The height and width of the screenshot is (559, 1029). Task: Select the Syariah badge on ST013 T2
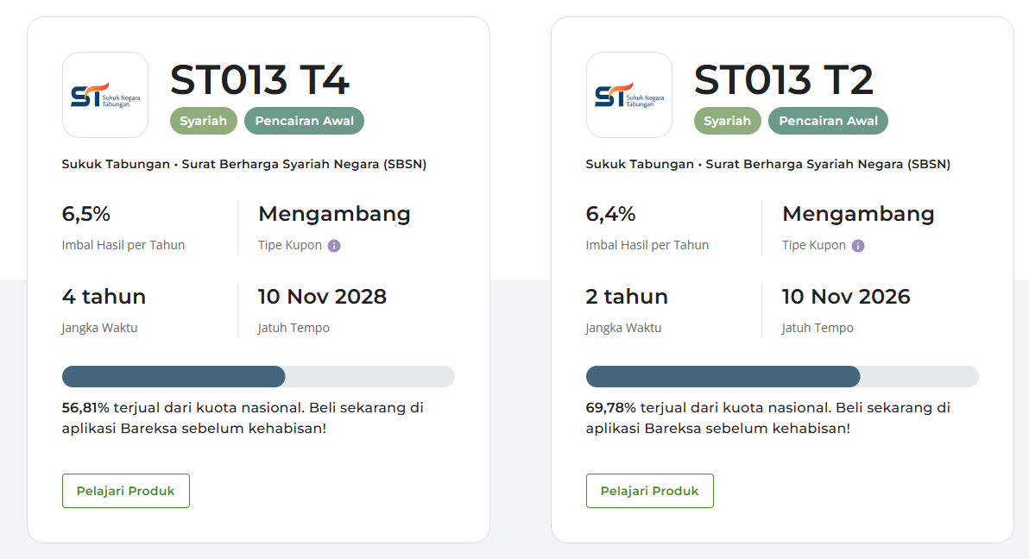coord(727,121)
